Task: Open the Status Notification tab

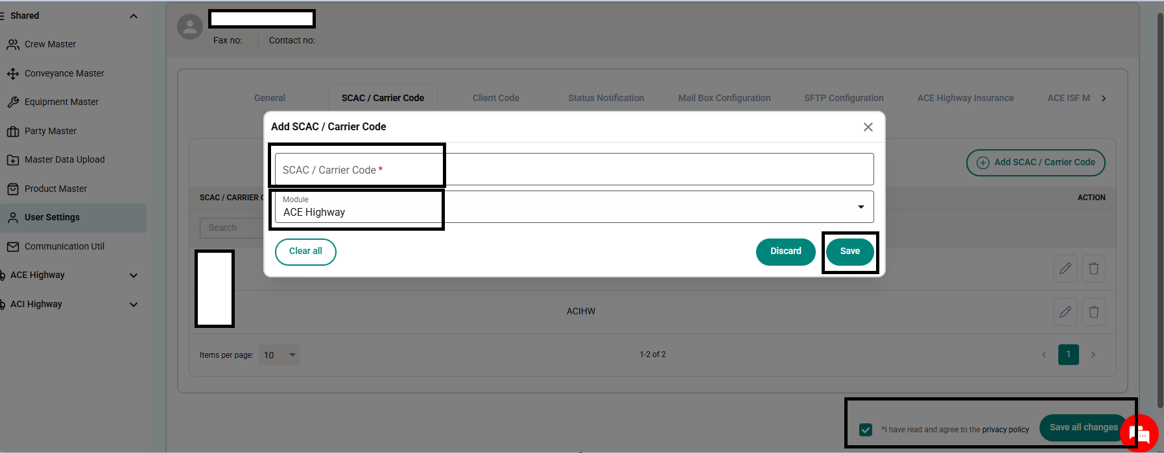Action: point(606,99)
